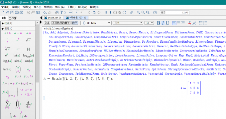226x119 pixels.
Task: Save the worksheet with the floppy disk icon
Action: [12, 13]
